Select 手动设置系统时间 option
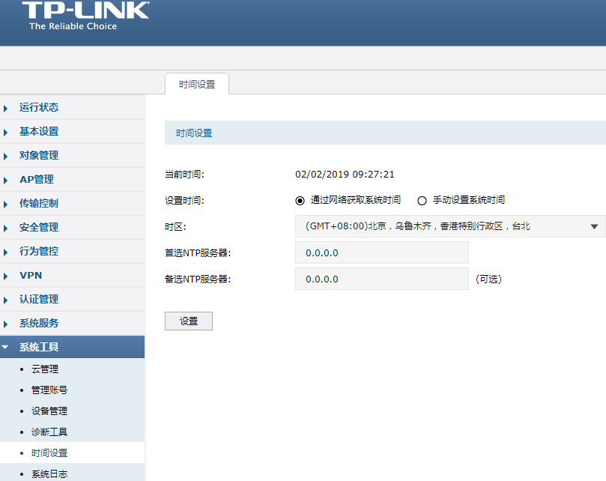 [421, 199]
